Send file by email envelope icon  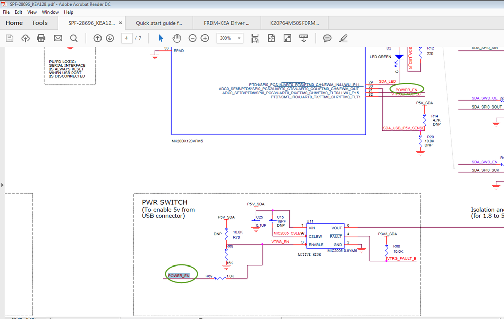point(58,38)
